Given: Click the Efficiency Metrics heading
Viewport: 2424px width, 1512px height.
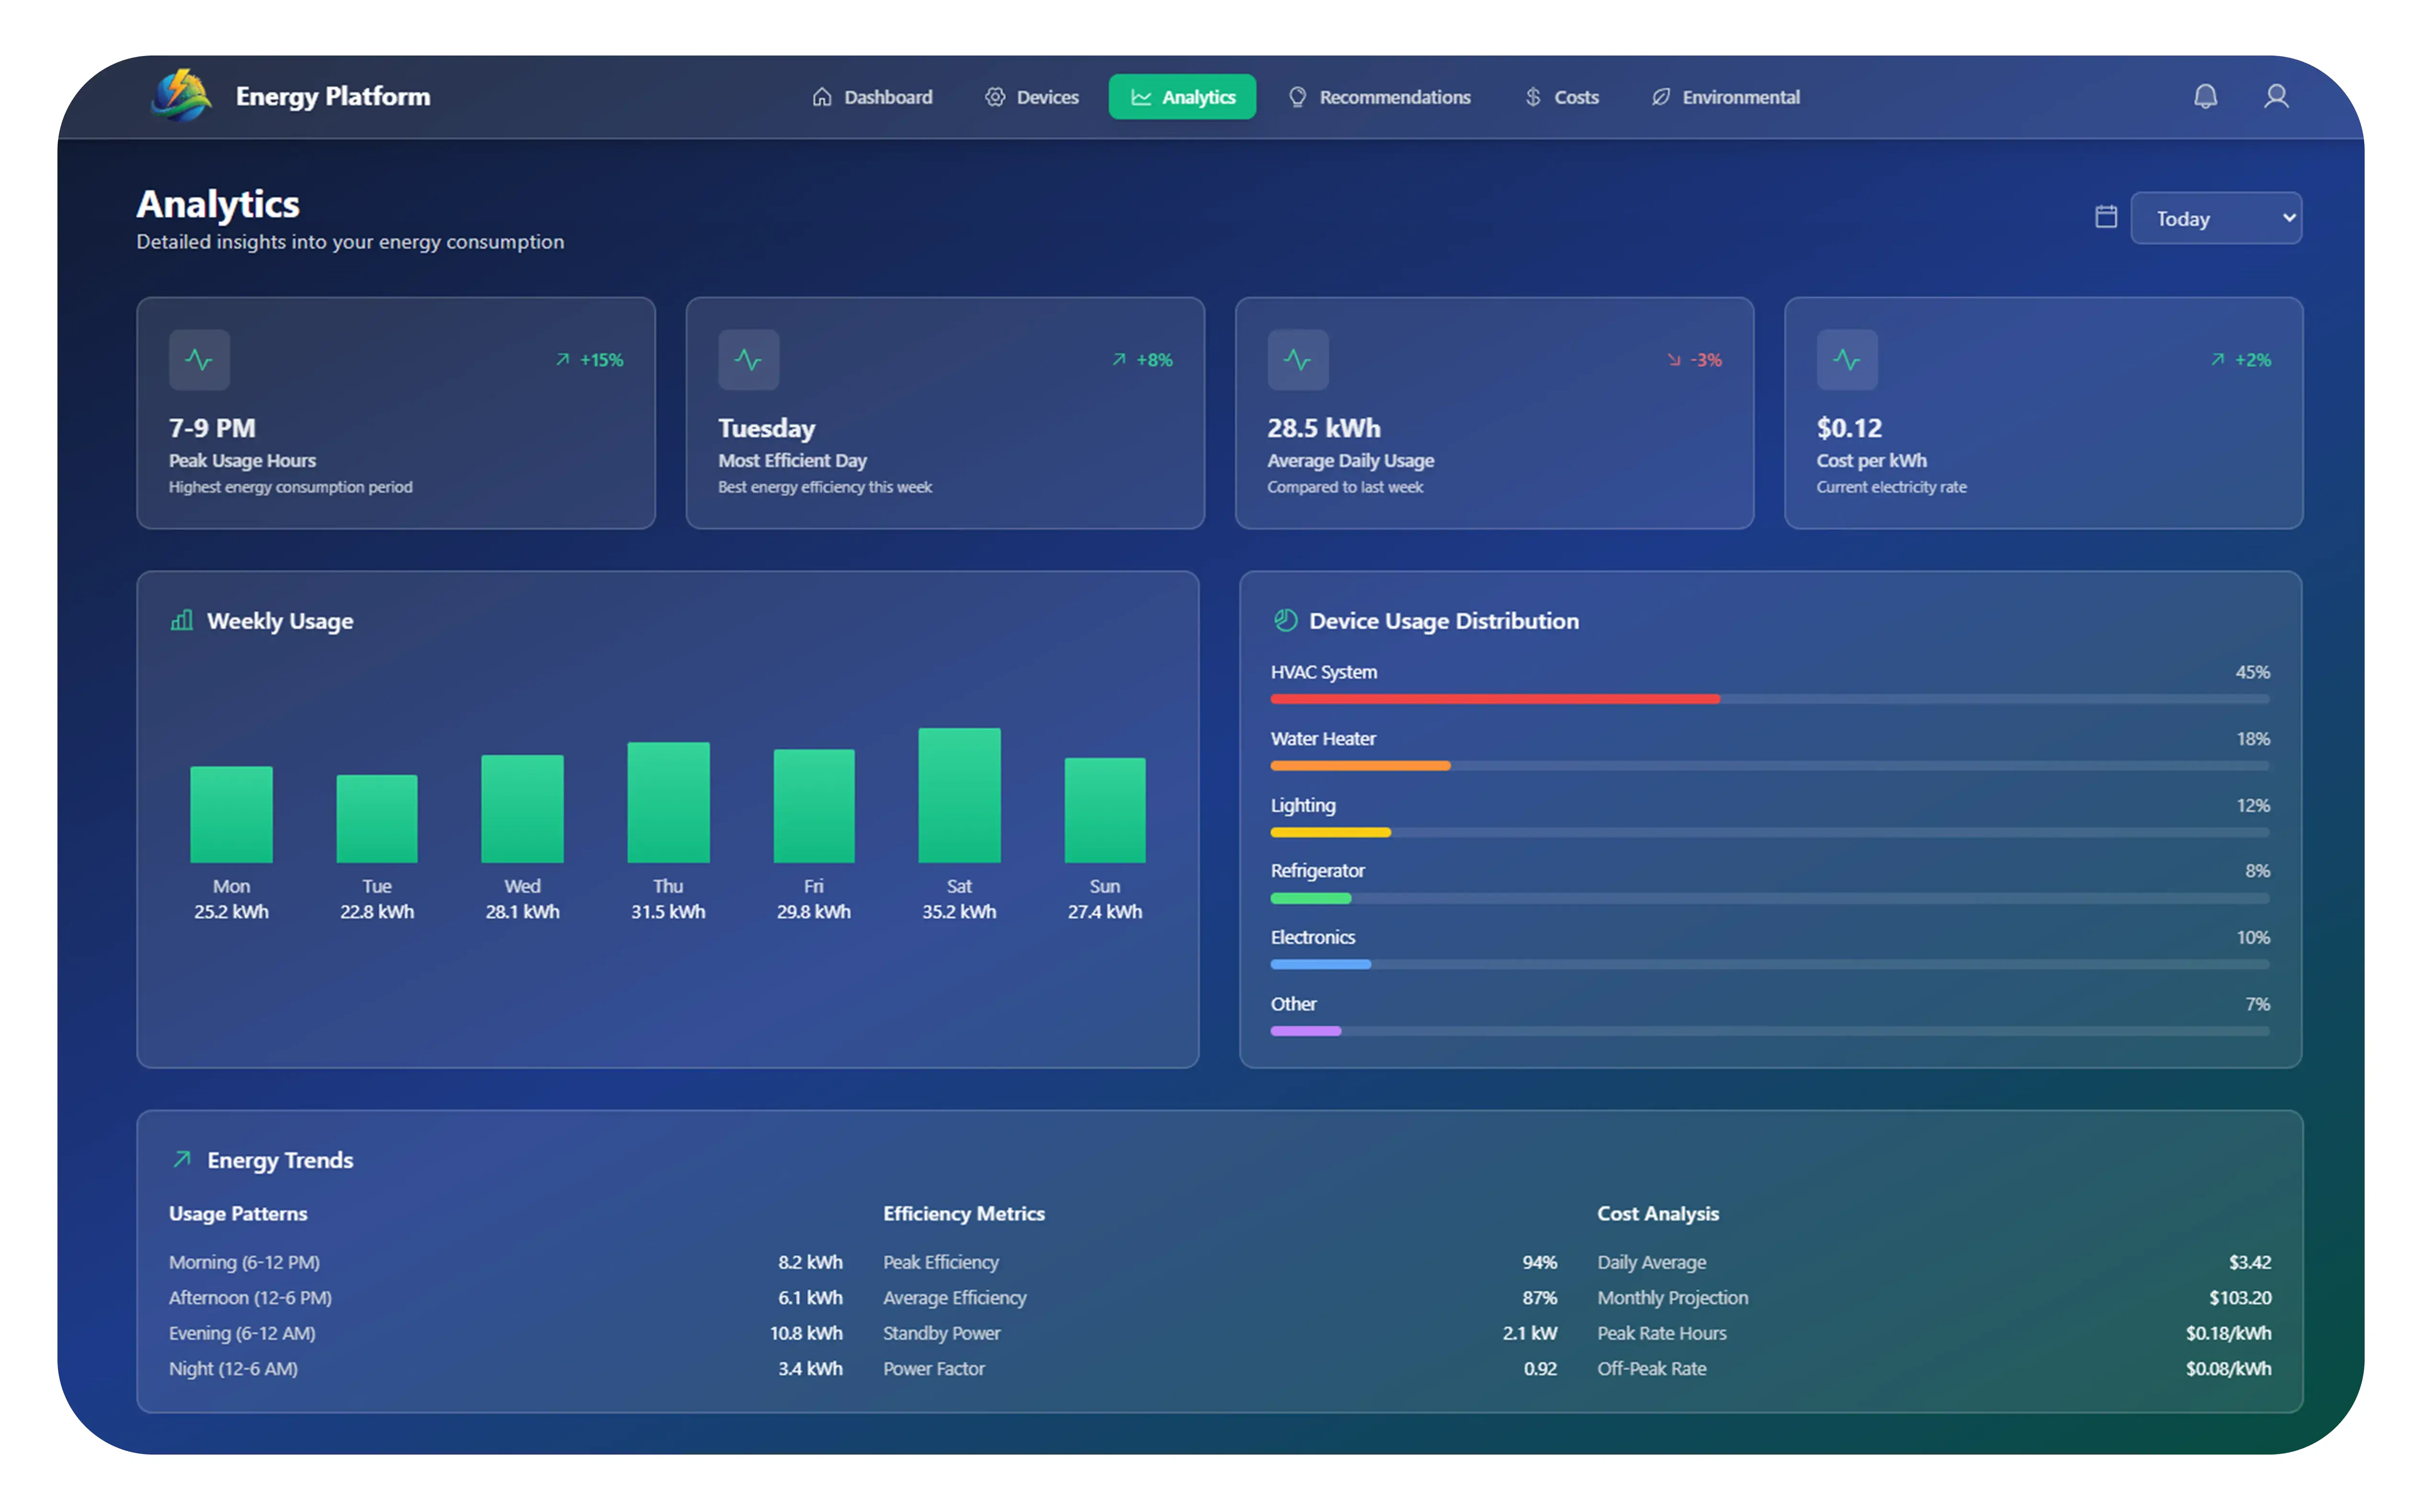Looking at the screenshot, I should pos(964,1213).
